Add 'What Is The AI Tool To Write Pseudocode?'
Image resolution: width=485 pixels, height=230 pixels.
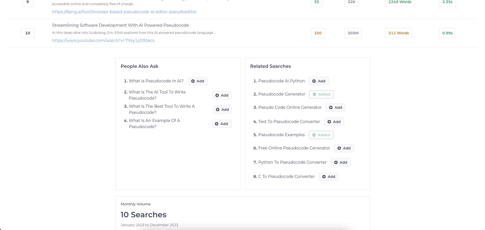(222, 95)
